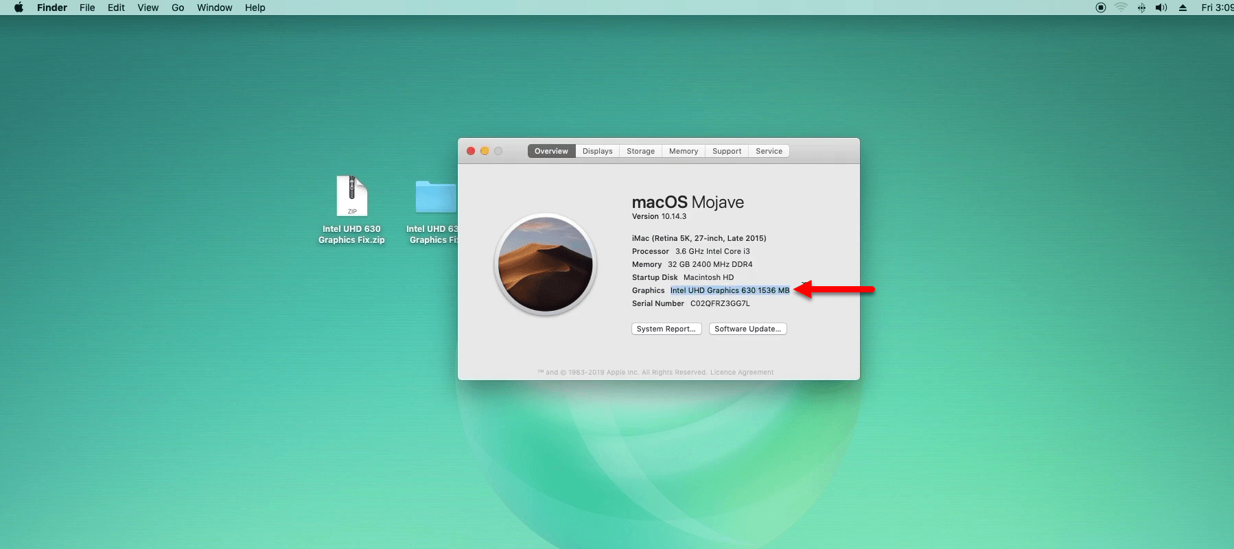Click the 3.6 GHz Intel Core i3 value
This screenshot has height=549, width=1234.
tap(712, 252)
